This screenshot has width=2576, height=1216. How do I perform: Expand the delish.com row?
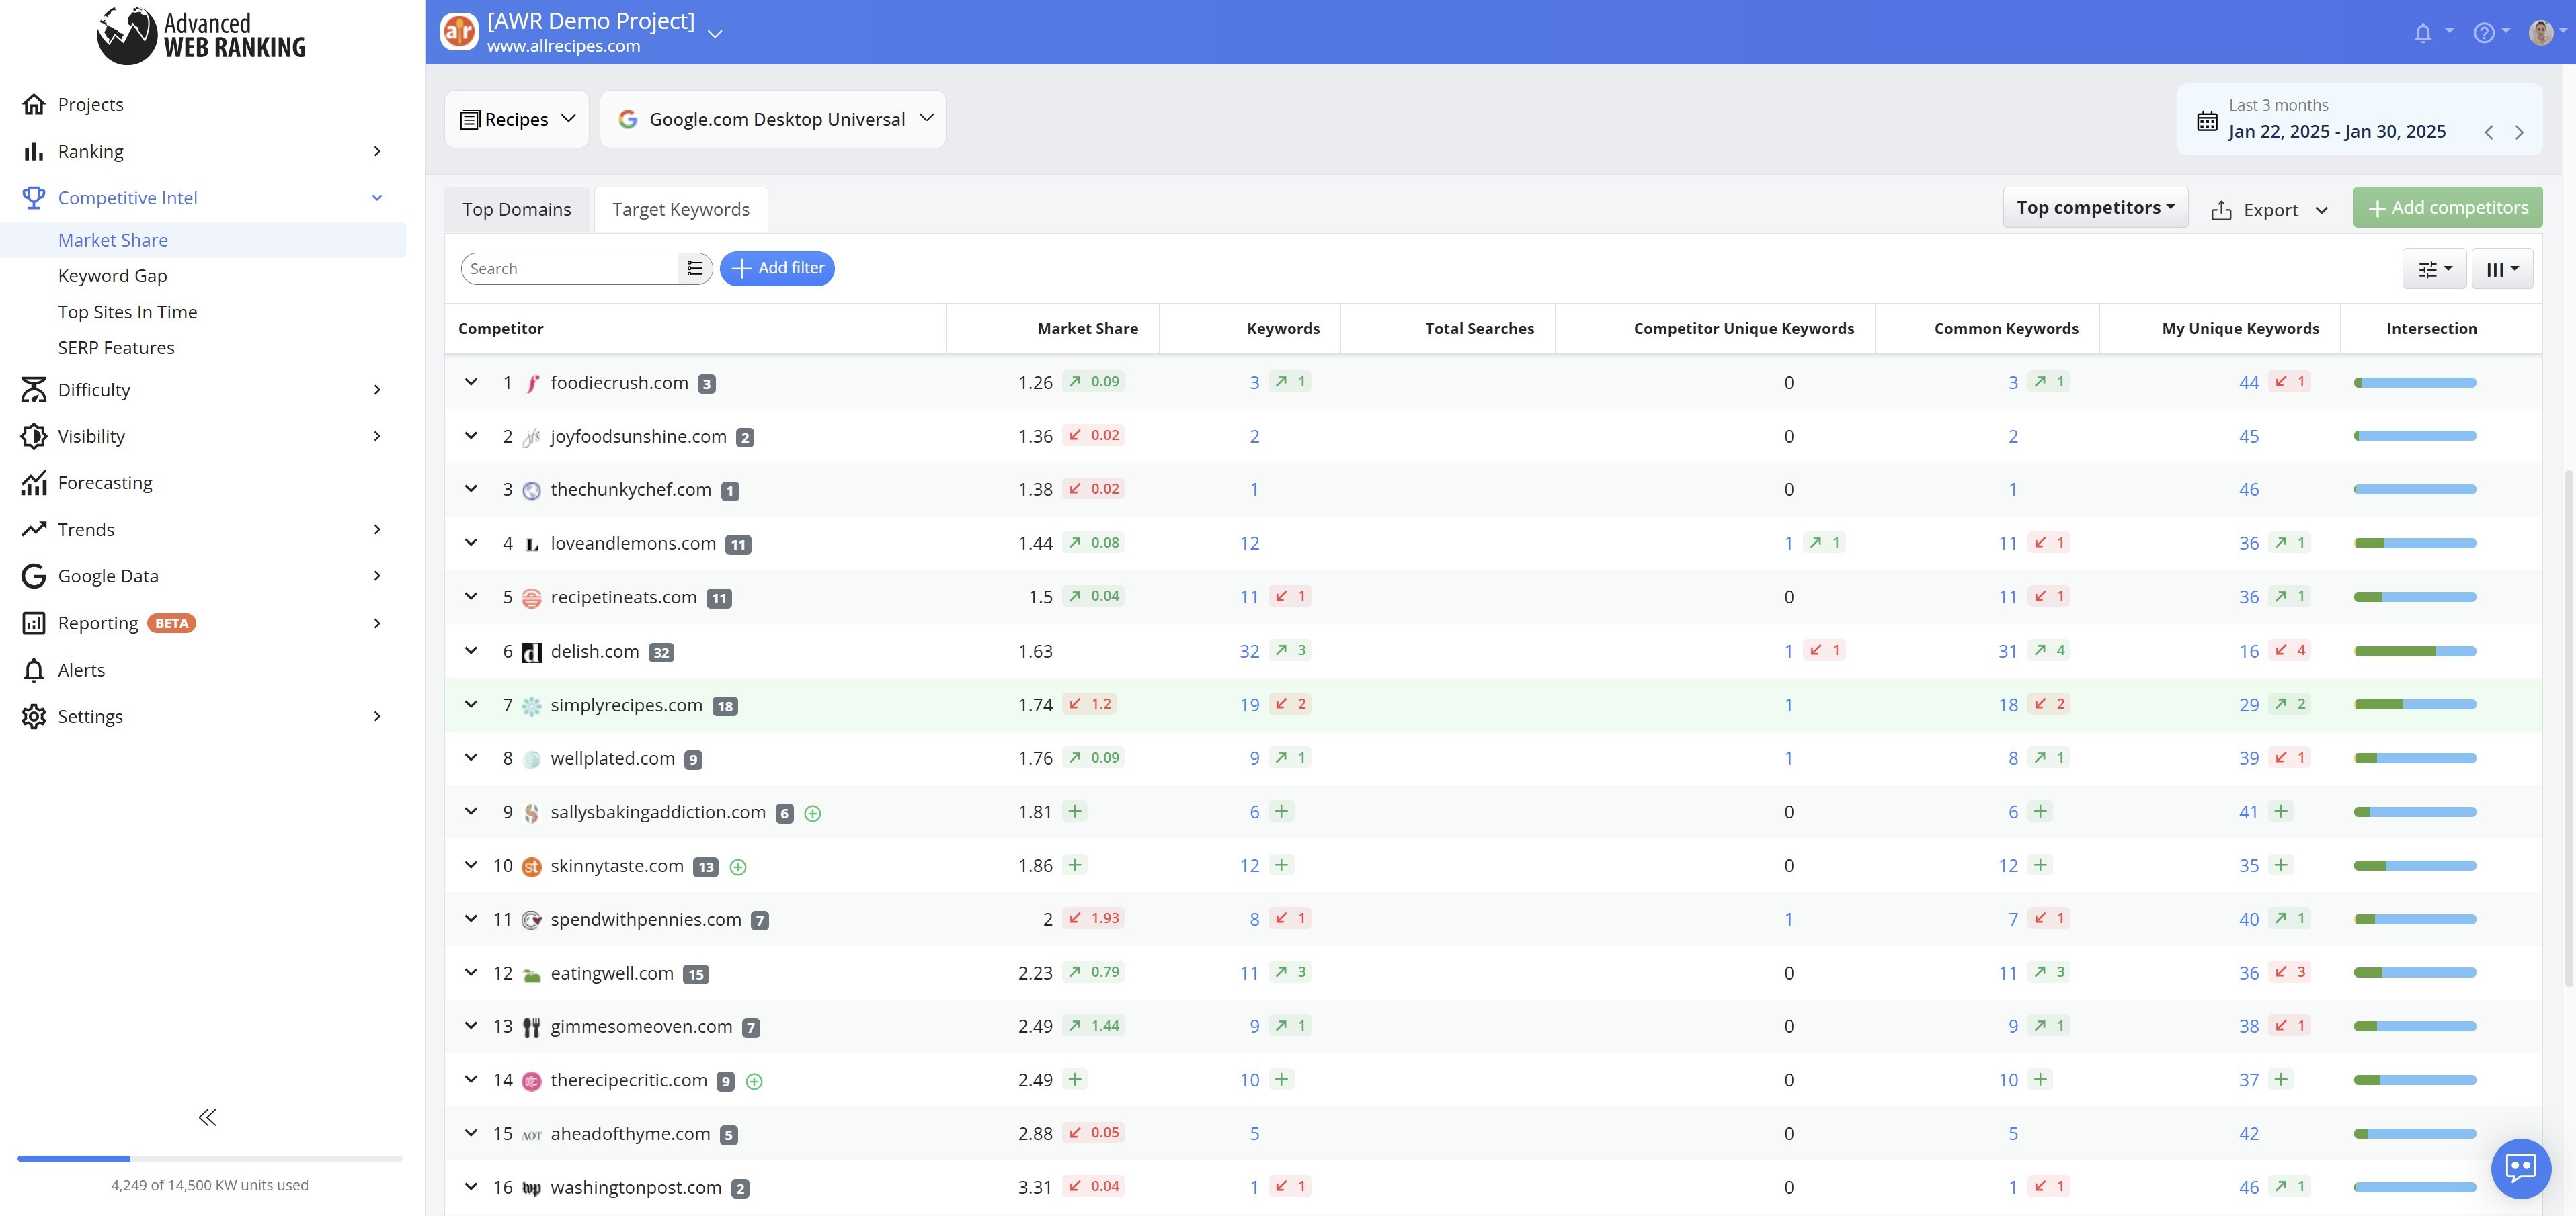tap(471, 650)
